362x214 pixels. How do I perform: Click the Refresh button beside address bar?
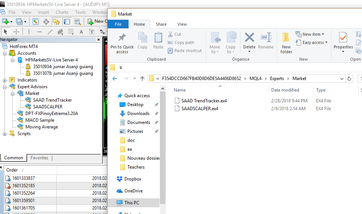pos(349,79)
